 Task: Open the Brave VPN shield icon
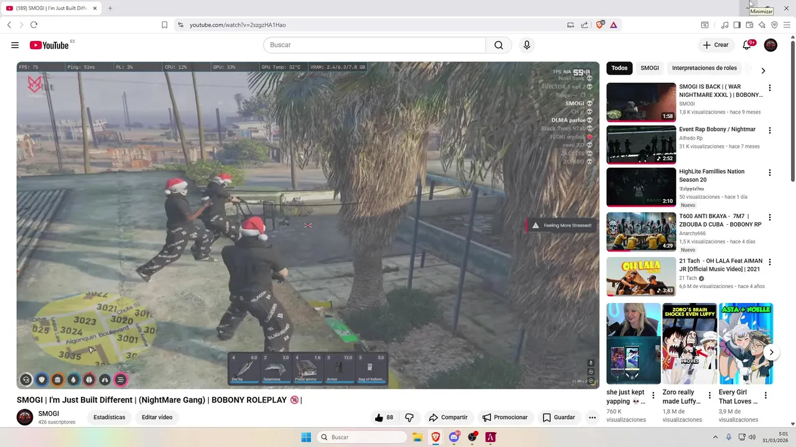coord(774,25)
